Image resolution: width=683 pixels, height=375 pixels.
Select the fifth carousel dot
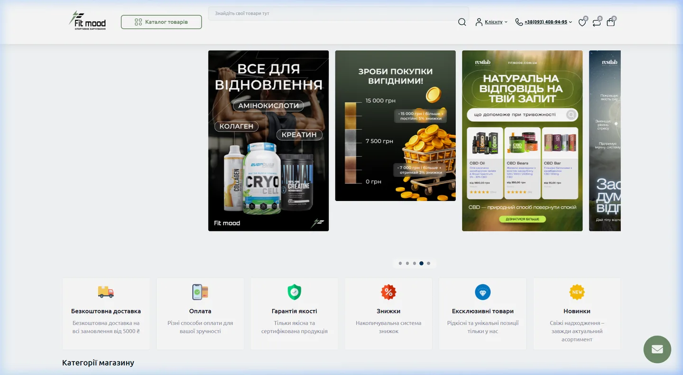[x=428, y=263]
